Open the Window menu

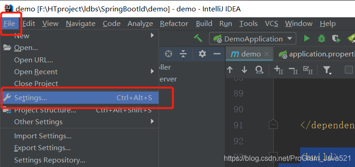click(299, 24)
